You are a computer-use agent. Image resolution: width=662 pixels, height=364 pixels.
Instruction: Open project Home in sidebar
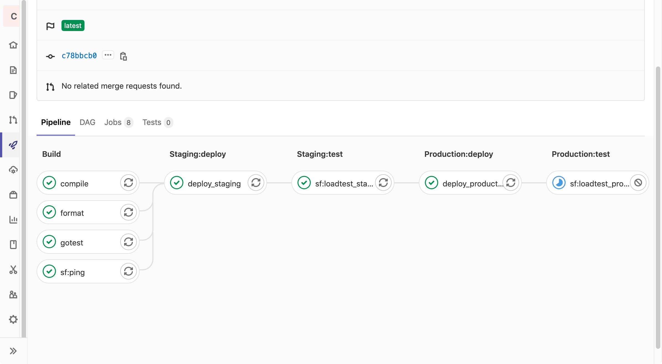point(13,45)
